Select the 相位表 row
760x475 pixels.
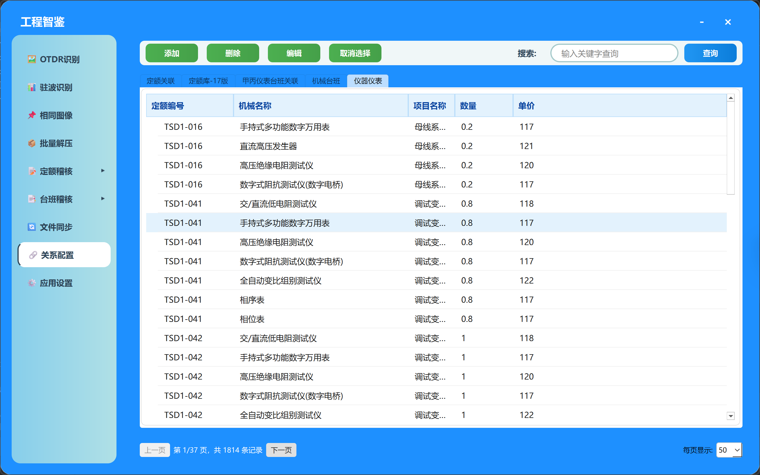click(x=436, y=319)
